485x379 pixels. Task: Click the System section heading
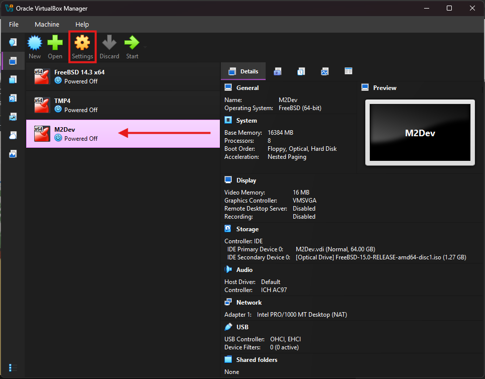click(x=247, y=121)
